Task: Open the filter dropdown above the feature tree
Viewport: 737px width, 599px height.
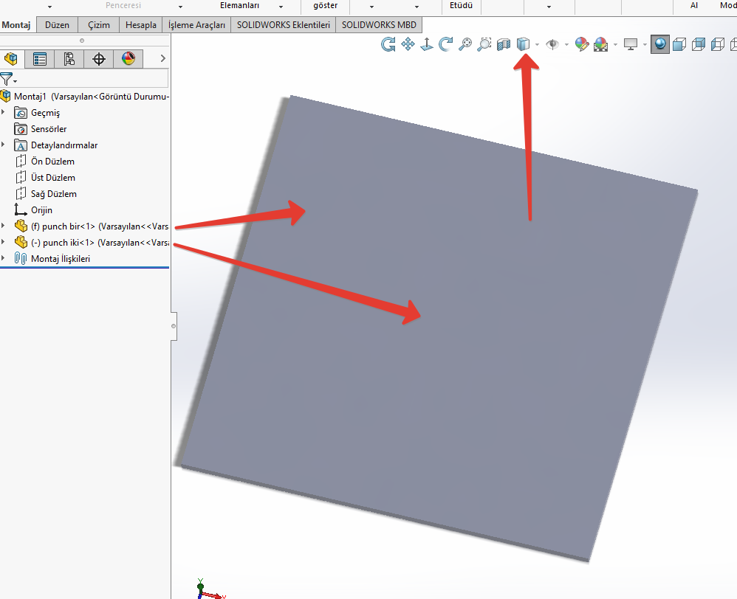Action: pyautogui.click(x=9, y=78)
